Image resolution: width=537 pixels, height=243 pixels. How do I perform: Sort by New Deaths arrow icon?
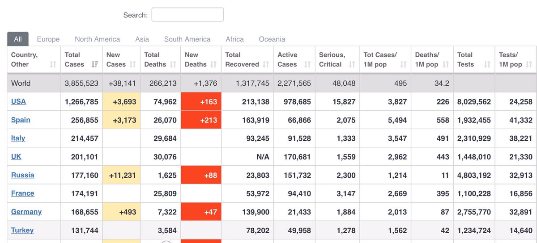pos(213,64)
